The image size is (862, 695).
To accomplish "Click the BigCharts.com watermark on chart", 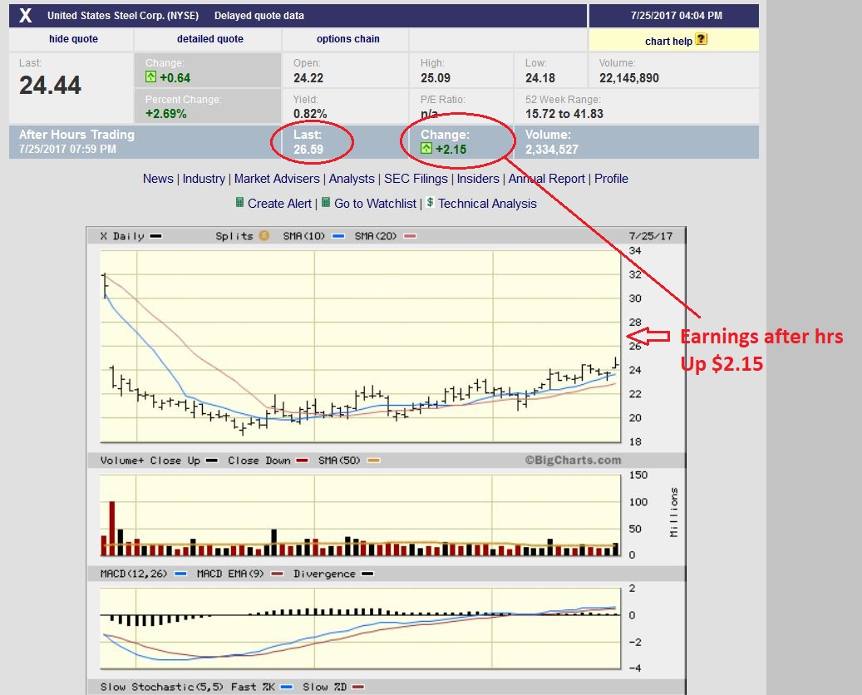I will [572, 461].
